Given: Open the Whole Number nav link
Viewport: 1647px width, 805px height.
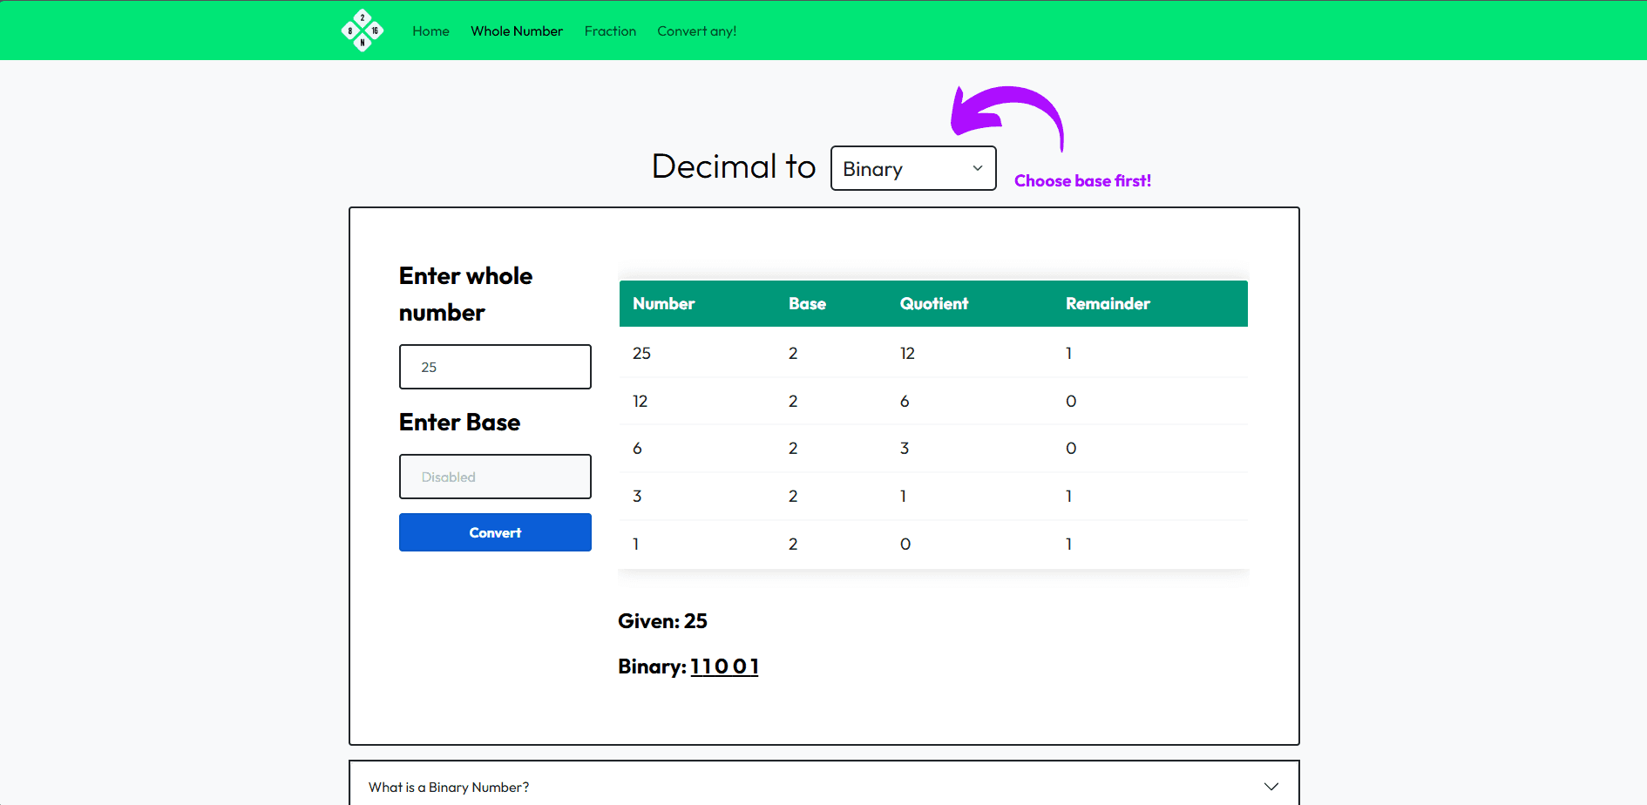Looking at the screenshot, I should pyautogui.click(x=517, y=31).
